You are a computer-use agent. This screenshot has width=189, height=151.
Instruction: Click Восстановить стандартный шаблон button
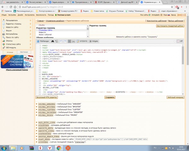click(170, 26)
